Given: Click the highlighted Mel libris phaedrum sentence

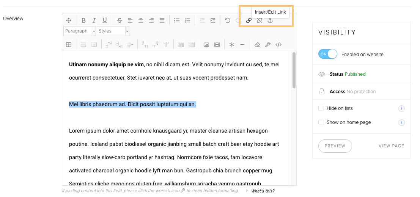Looking at the screenshot, I should [x=132, y=104].
